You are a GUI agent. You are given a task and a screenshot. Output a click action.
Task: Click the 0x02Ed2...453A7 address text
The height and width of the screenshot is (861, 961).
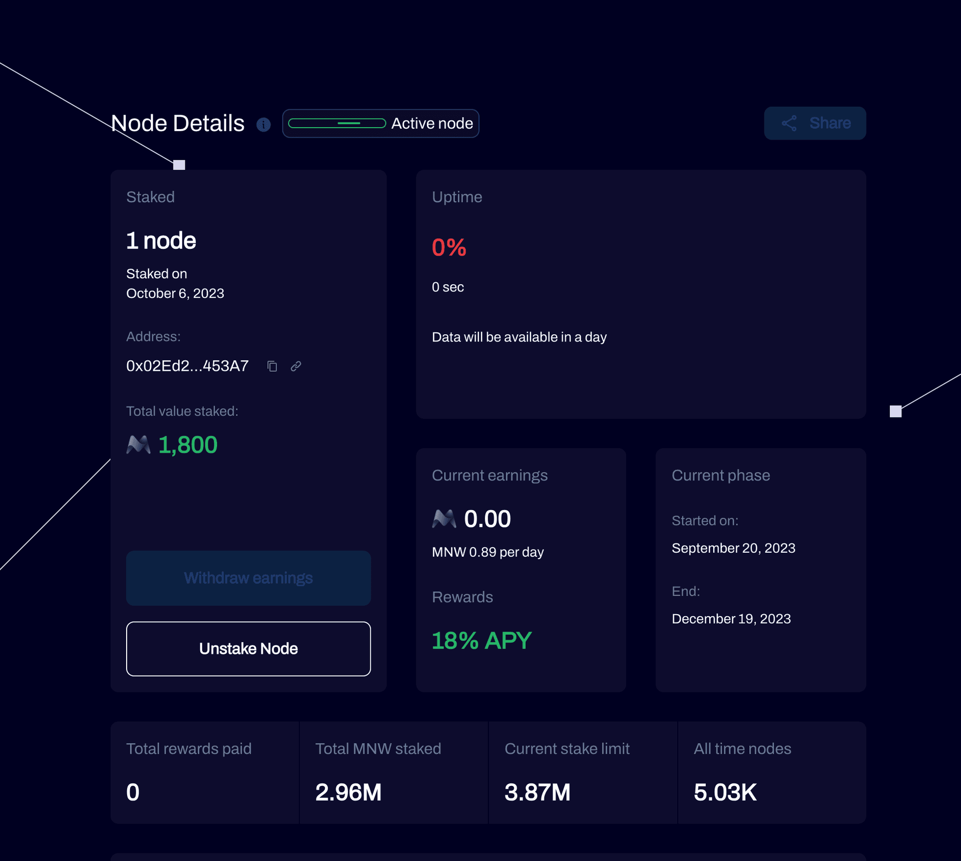pos(187,366)
